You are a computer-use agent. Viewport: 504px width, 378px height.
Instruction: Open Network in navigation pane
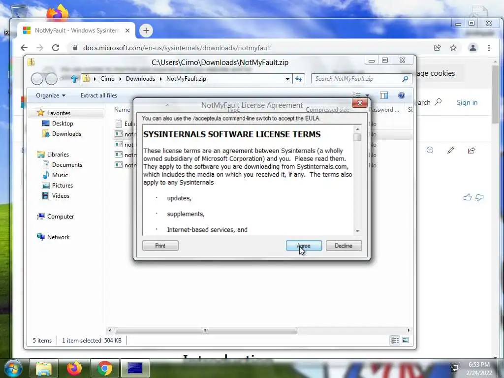pyautogui.click(x=58, y=237)
